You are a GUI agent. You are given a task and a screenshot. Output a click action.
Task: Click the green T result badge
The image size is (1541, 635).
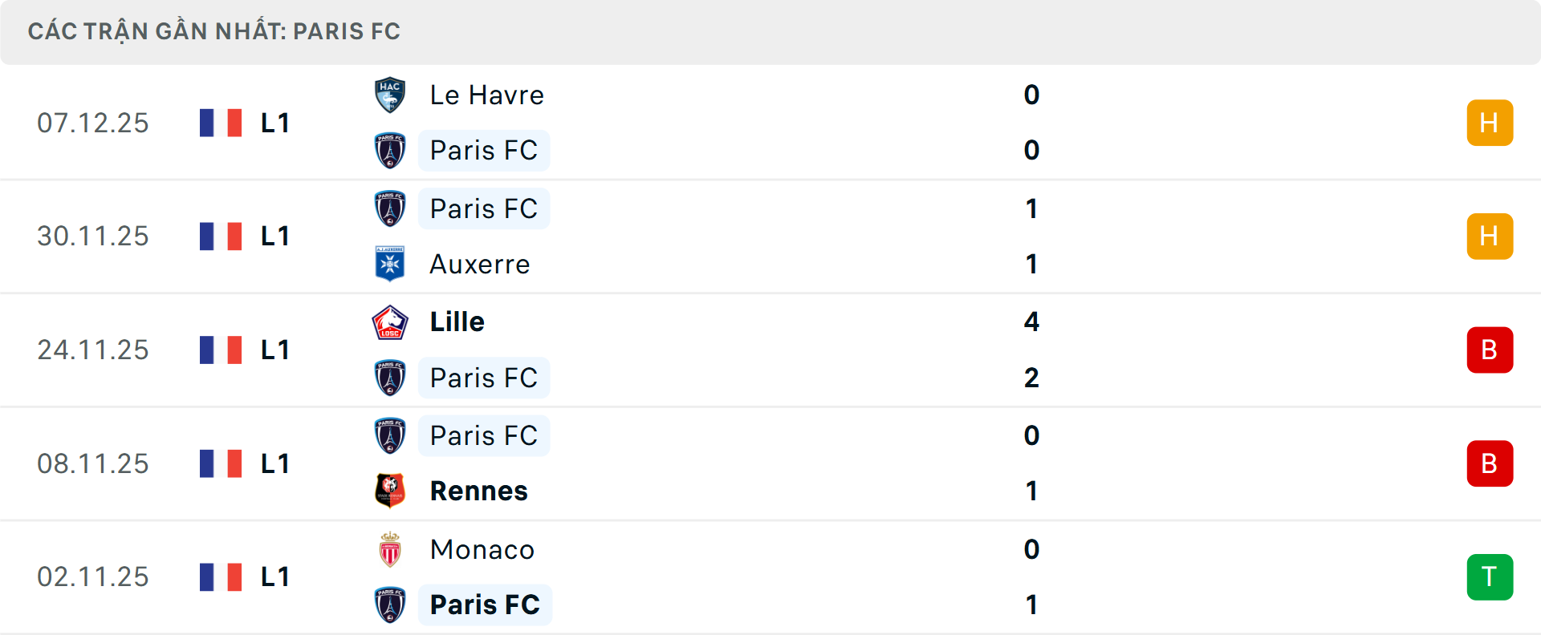[1490, 577]
